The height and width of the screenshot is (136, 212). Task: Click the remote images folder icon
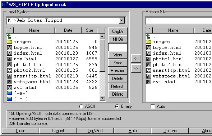pyautogui.click(x=148, y=42)
